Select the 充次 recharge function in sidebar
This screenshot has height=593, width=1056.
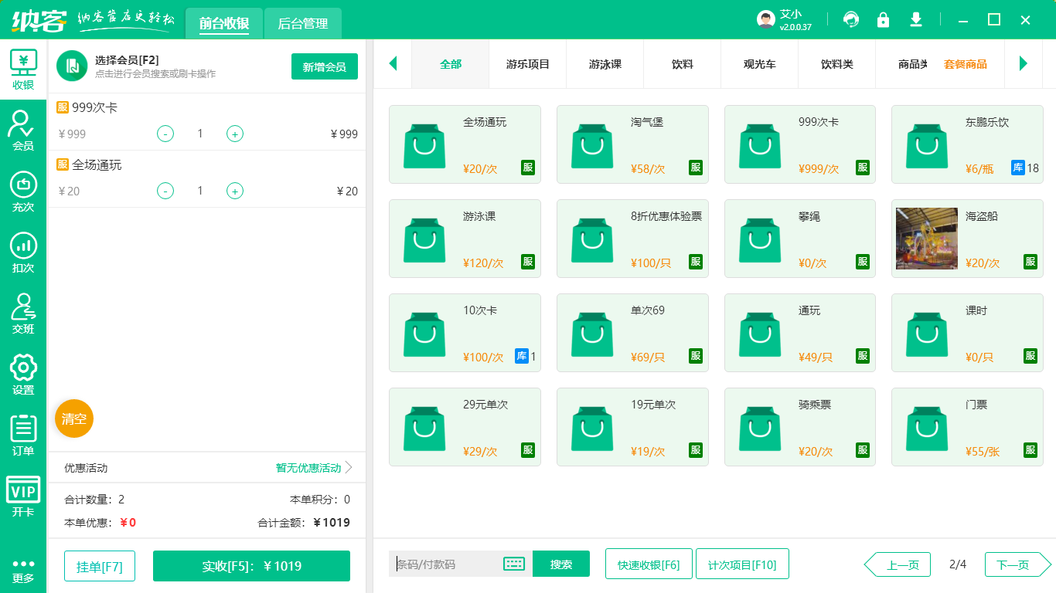pyautogui.click(x=23, y=191)
